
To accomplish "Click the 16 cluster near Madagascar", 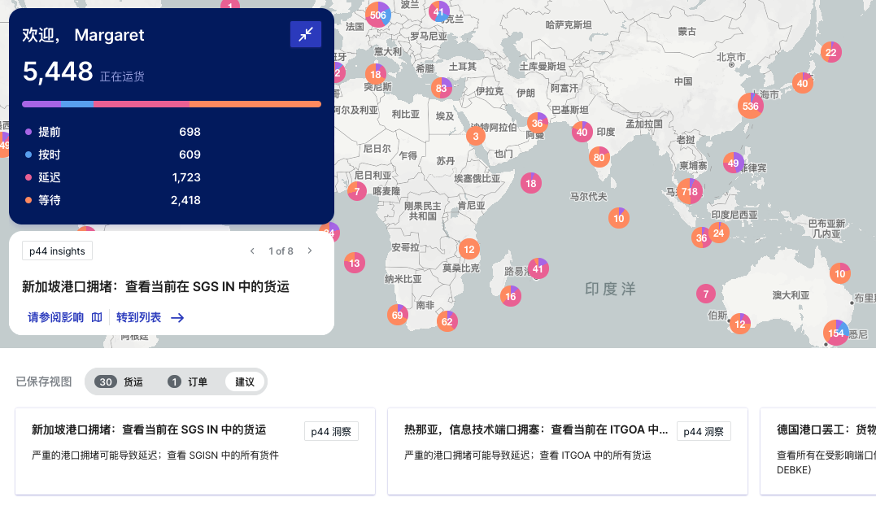I will click(x=511, y=296).
